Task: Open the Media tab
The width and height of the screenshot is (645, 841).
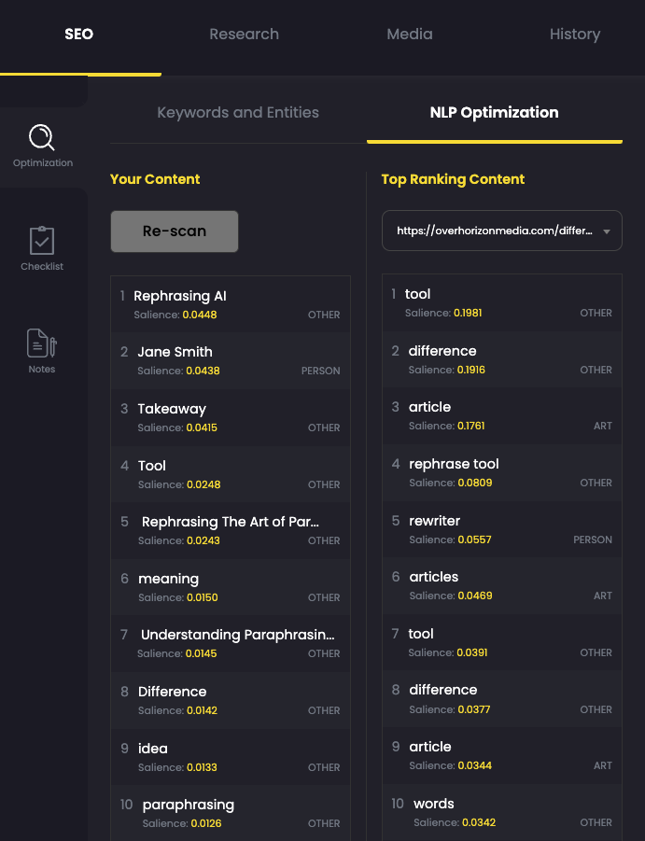Action: point(410,35)
